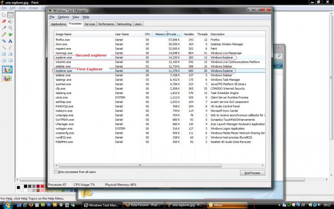The image size is (334, 209).
Task: Select the Line tool in Paint
Action: click(x=4, y=48)
